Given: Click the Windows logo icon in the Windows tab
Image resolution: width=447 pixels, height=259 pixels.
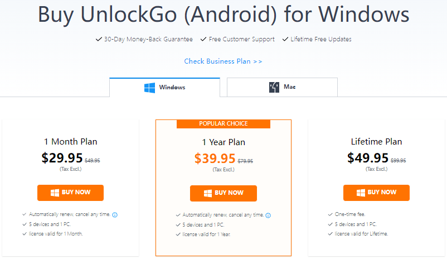Looking at the screenshot, I should tap(149, 87).
